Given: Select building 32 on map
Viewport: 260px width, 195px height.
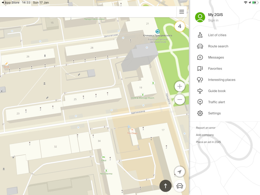Looking at the screenshot, I should coord(55,147).
